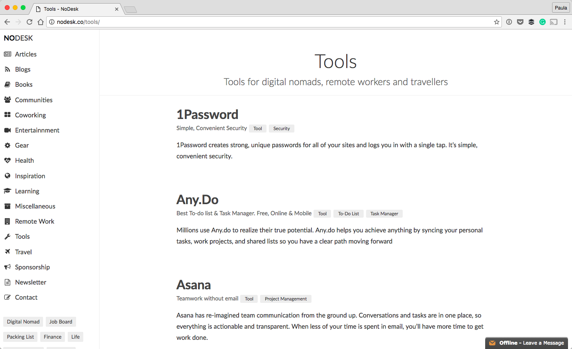This screenshot has width=572, height=349.
Task: Click the Tool tag under Asana
Action: (249, 299)
